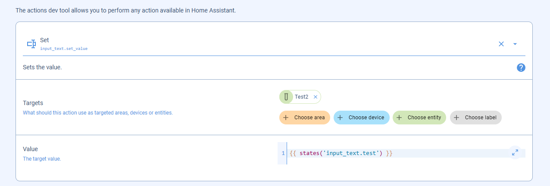The image size is (550, 186).
Task: Choose area as a target
Action: click(305, 118)
